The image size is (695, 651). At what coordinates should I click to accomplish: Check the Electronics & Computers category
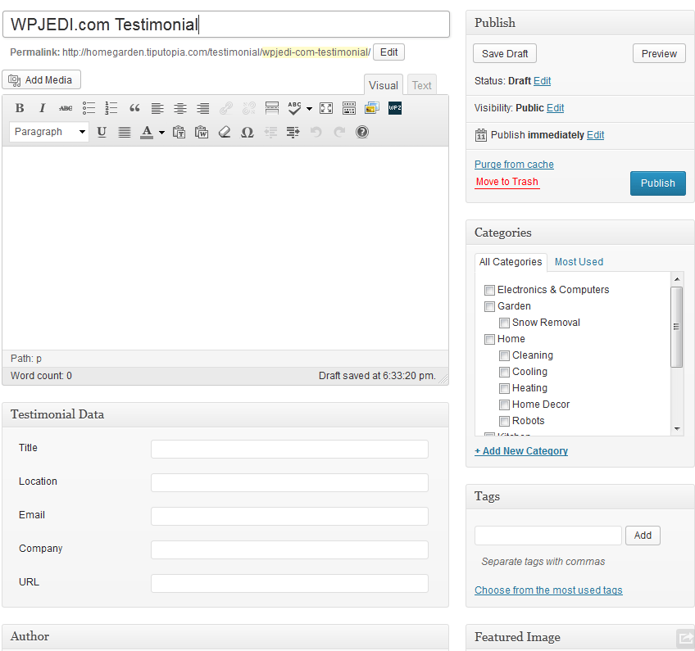tap(489, 290)
